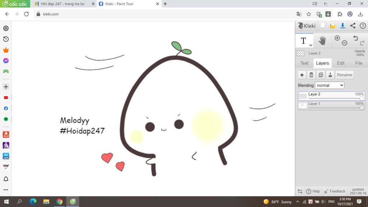Viewport: 368px width, 207px height.
Task: Open a new browser tab
Action: pyautogui.click(x=165, y=4)
